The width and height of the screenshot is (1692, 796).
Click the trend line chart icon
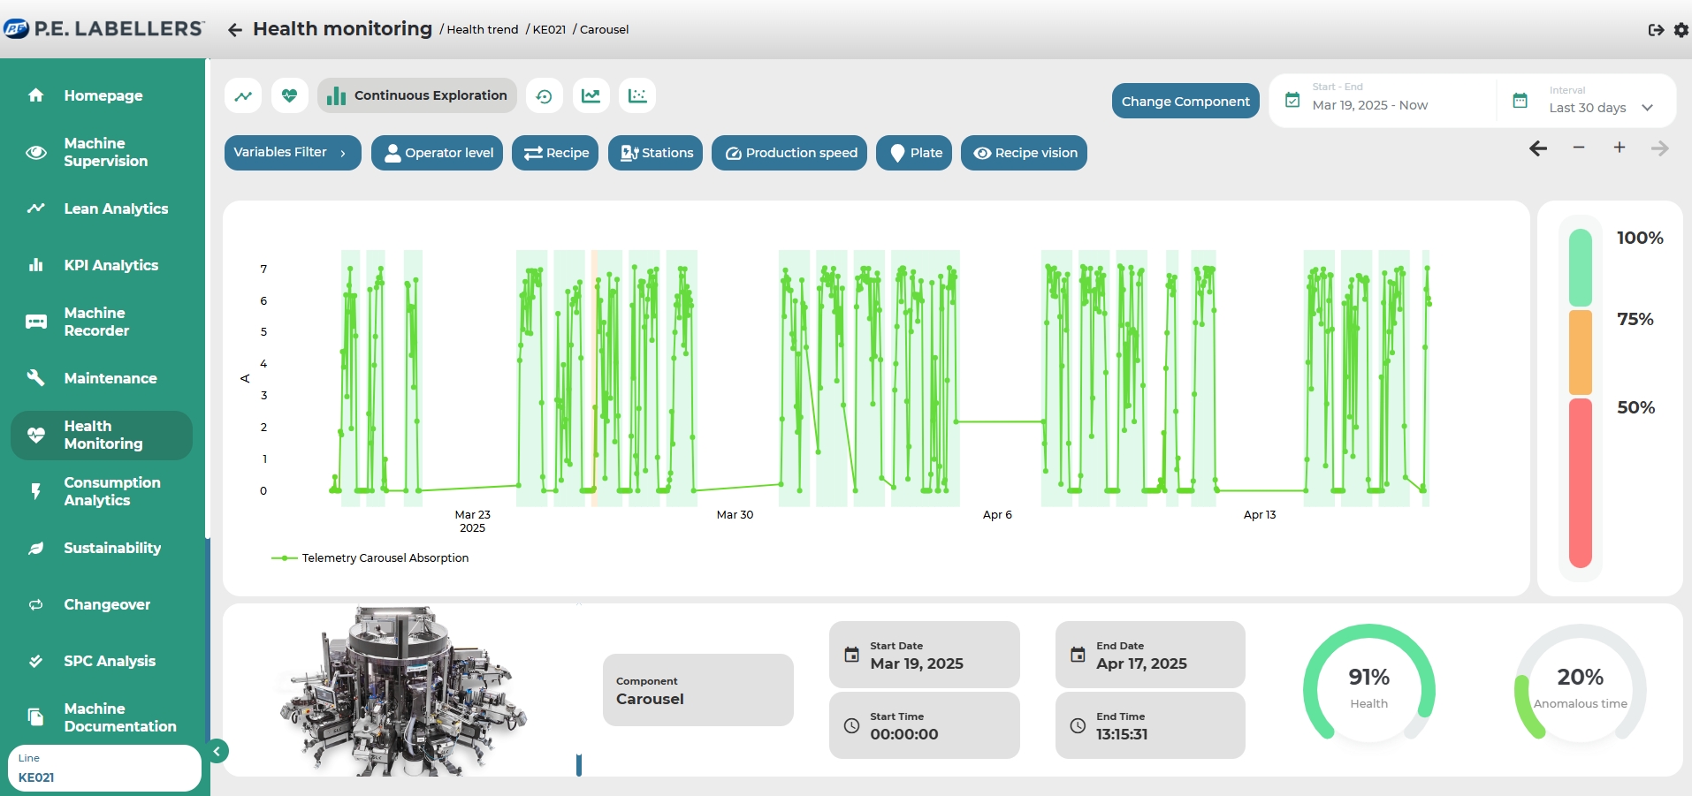(243, 96)
